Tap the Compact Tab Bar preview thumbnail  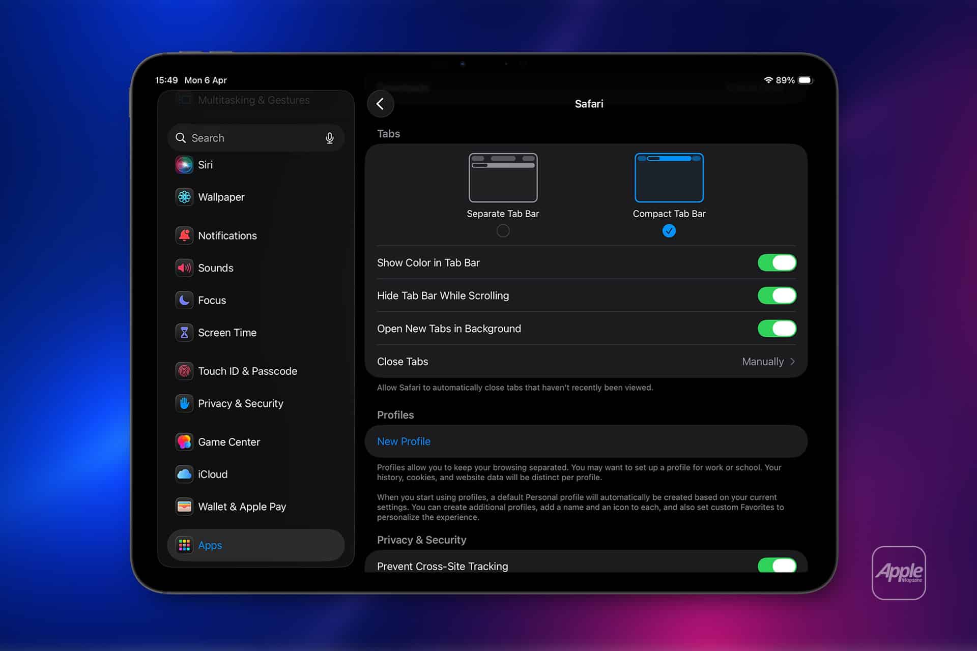tap(669, 177)
